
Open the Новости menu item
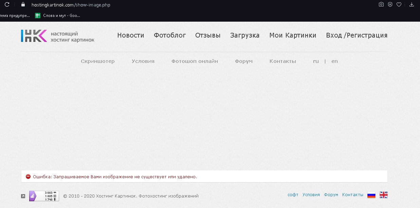[130, 36]
